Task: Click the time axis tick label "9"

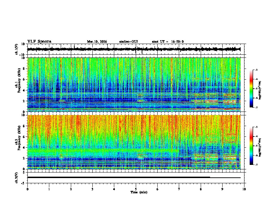Action: (x=222, y=189)
